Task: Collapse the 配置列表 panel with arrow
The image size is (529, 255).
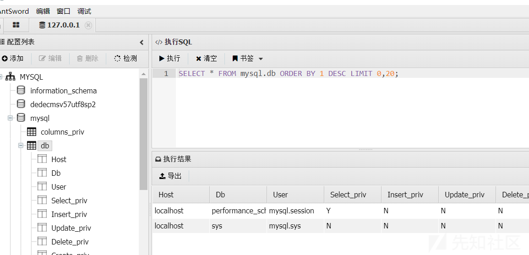Action: click(x=142, y=42)
